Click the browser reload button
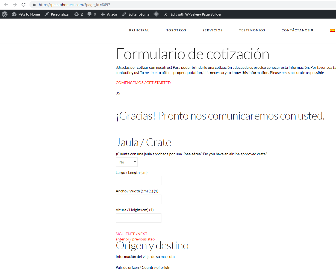The image size is (336, 271). coord(23,5)
